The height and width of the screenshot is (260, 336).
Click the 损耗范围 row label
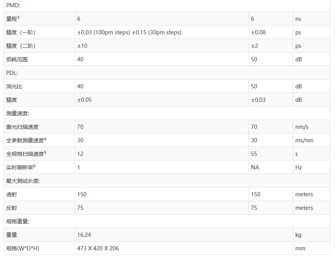click(17, 59)
